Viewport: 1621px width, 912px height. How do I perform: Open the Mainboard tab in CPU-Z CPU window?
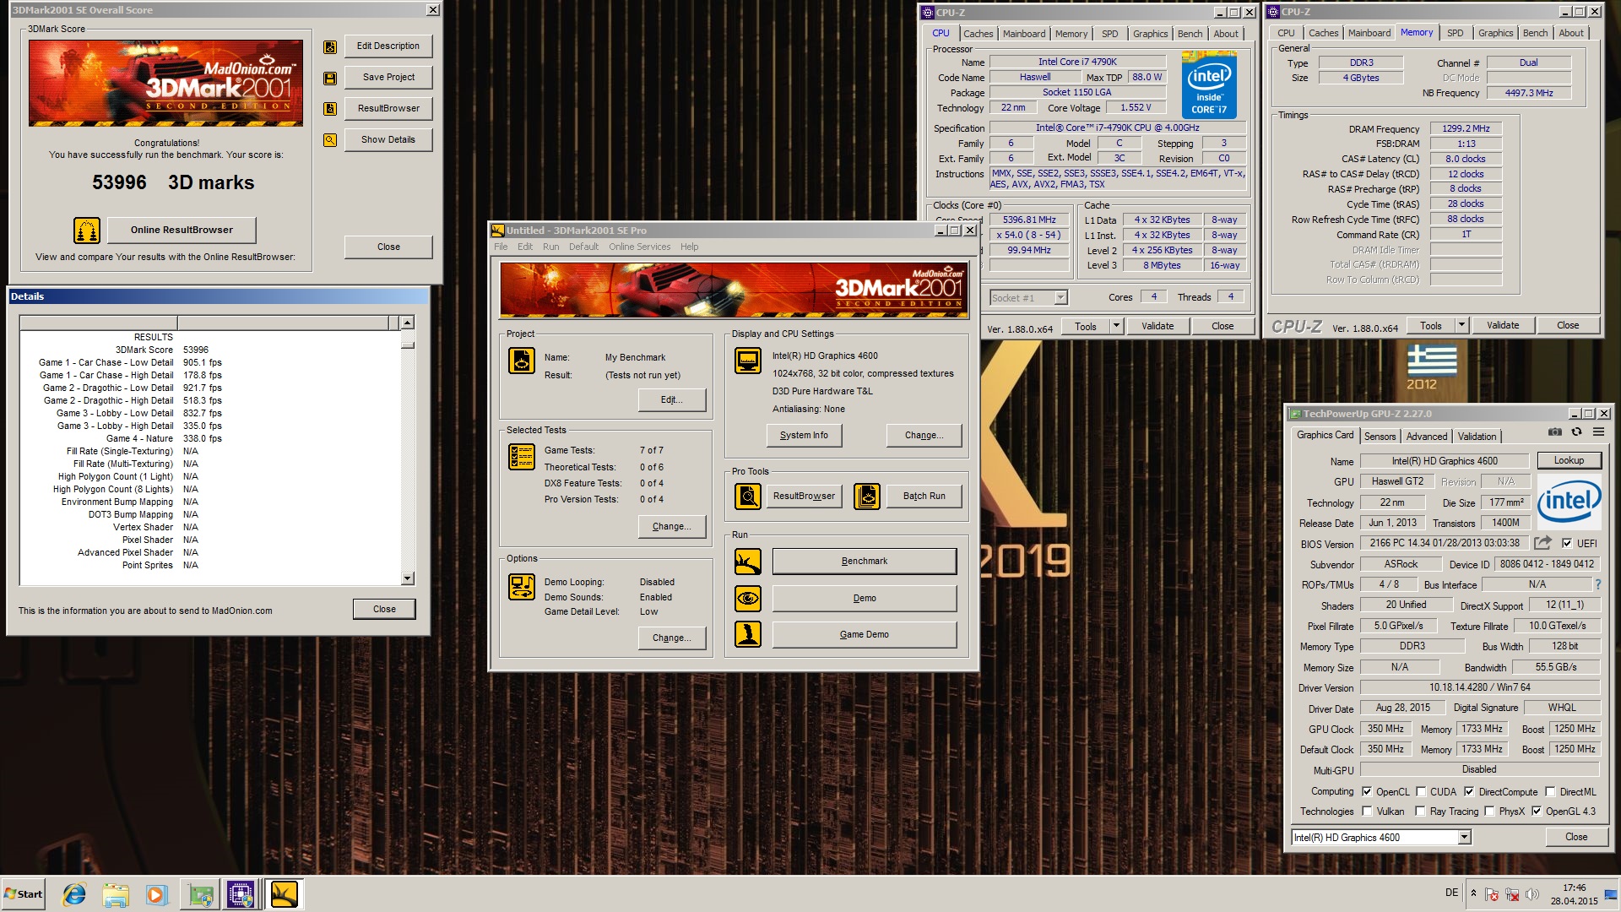pos(1024,34)
